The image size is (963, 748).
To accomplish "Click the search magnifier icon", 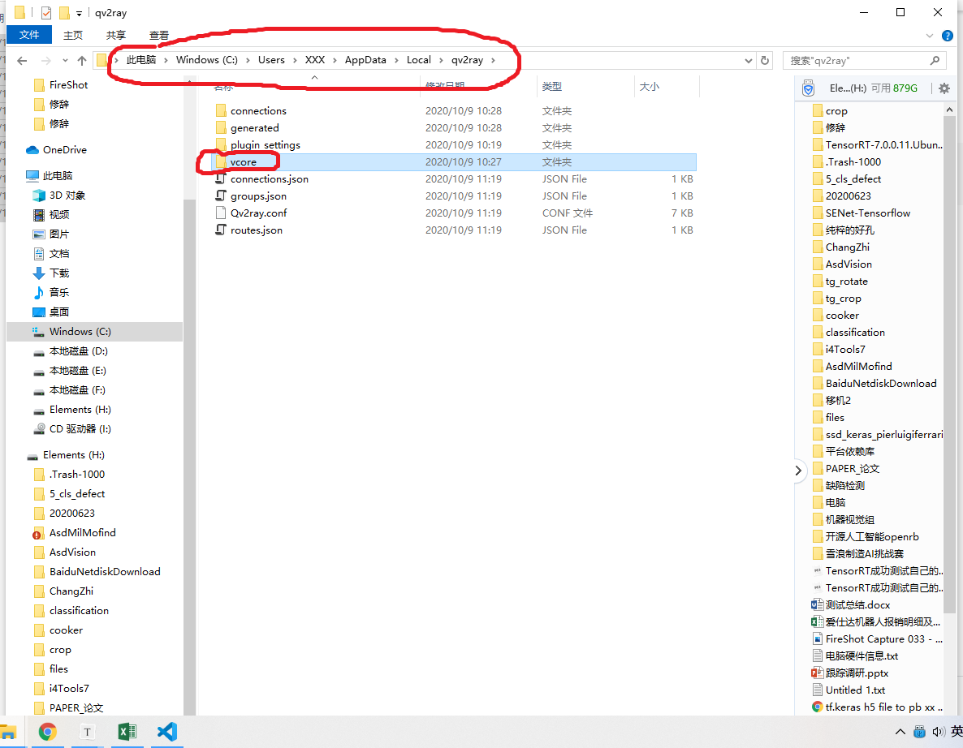I will [x=935, y=61].
